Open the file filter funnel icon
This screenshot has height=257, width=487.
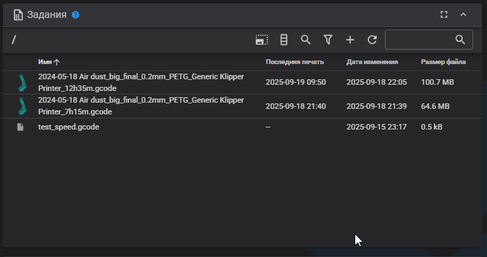328,40
